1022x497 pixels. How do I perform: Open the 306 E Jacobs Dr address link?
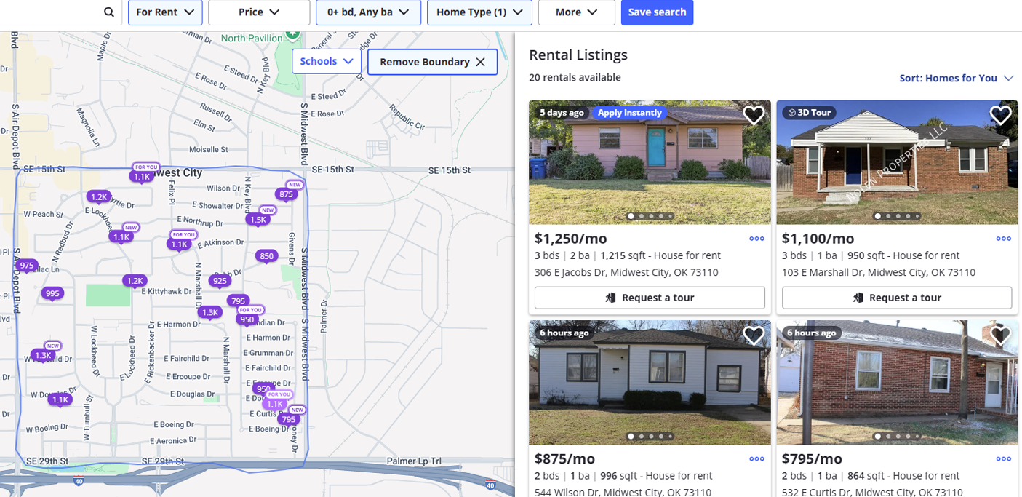626,272
